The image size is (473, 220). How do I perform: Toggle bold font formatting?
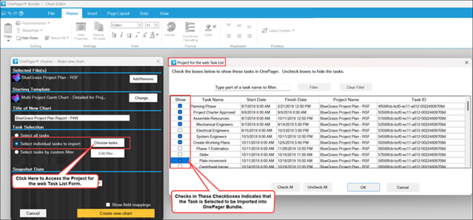tap(114, 35)
